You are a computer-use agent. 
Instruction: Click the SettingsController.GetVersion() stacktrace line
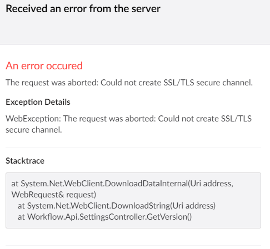point(104,217)
